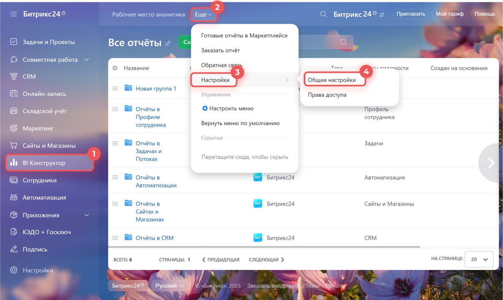The height and width of the screenshot is (300, 503).
Task: Open Отчёты в Сайтах и Магазинах folder
Action: (x=150, y=211)
